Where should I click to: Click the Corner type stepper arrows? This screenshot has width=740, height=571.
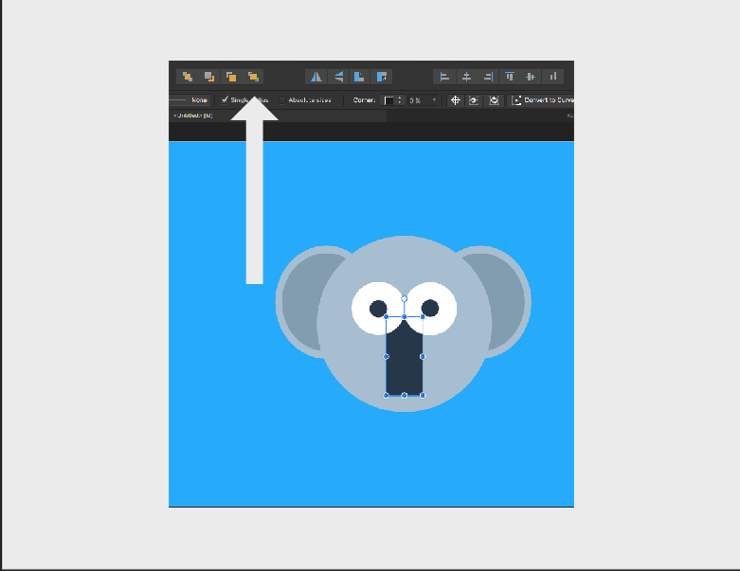[400, 100]
